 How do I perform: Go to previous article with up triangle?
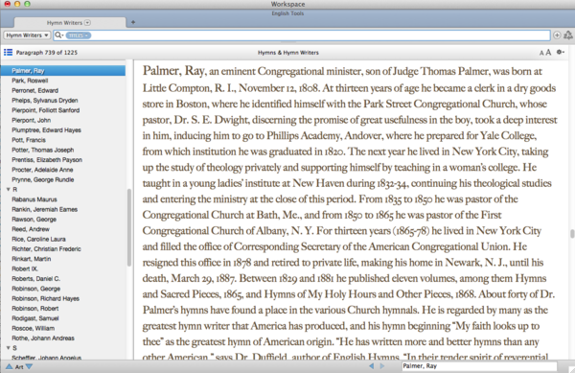tap(9, 366)
